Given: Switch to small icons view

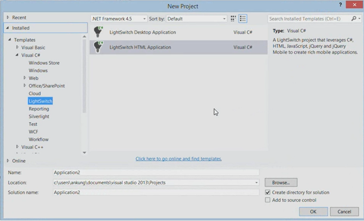Looking at the screenshot, I should [233, 18].
